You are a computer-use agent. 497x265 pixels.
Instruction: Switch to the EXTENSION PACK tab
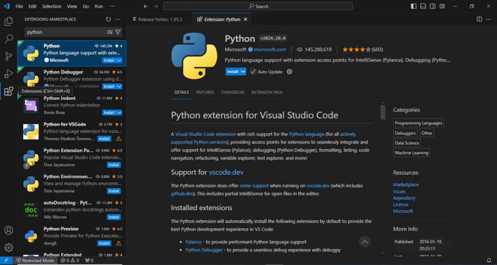[267, 93]
